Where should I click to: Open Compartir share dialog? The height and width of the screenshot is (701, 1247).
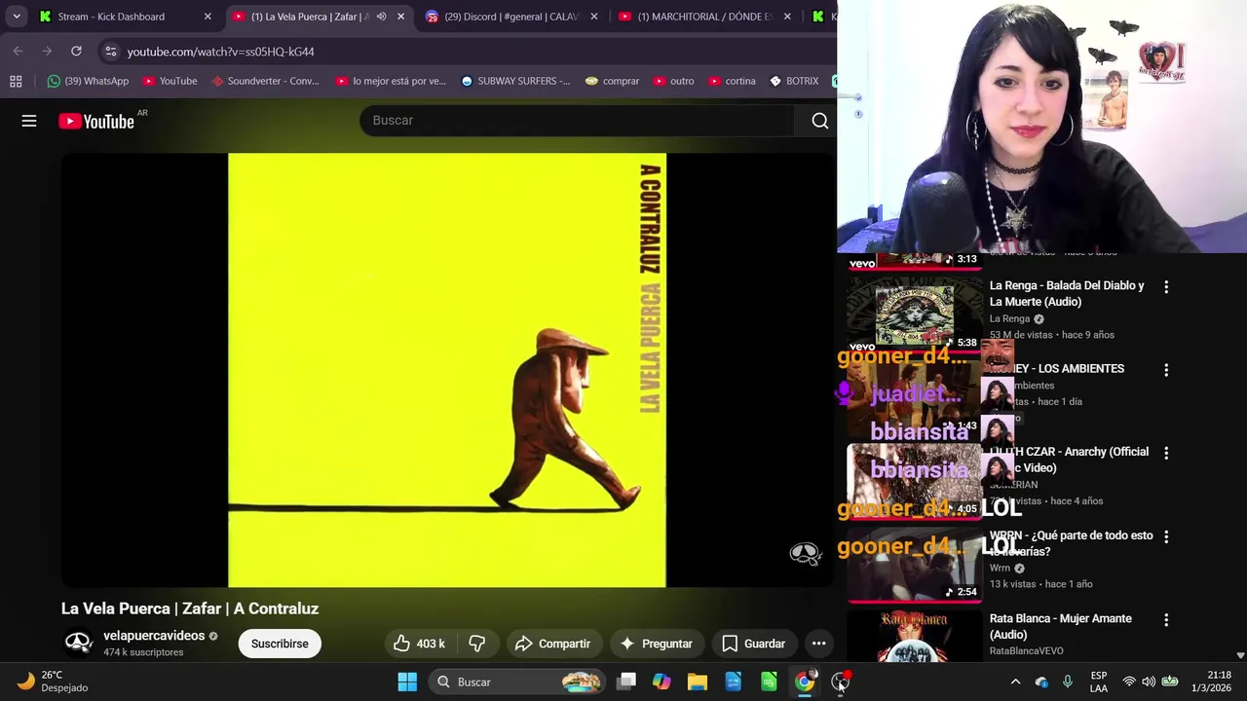point(553,644)
